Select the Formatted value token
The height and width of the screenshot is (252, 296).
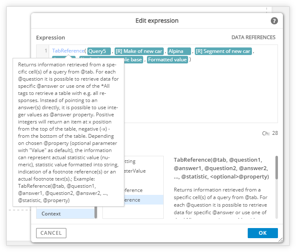click(x=168, y=60)
